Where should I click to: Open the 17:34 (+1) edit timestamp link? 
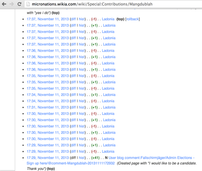click(x=48, y=95)
